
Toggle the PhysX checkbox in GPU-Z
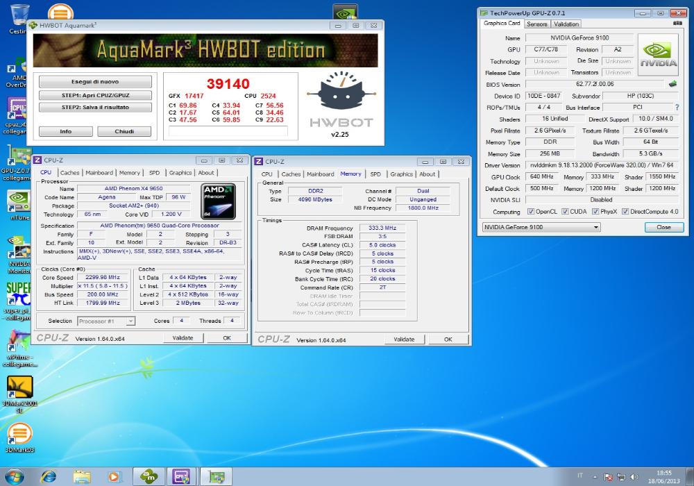pyautogui.click(x=595, y=212)
